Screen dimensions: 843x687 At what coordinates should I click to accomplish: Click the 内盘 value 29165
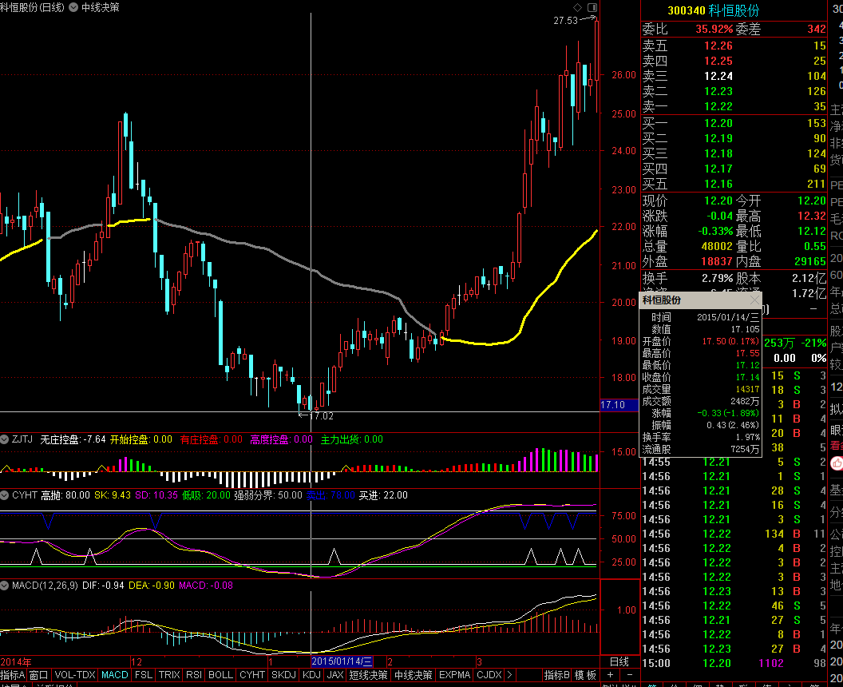tap(809, 261)
